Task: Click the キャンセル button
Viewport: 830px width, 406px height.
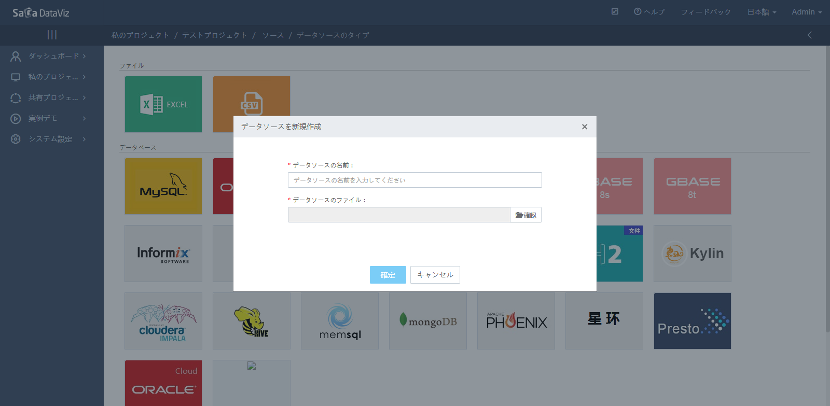Action: 435,275
